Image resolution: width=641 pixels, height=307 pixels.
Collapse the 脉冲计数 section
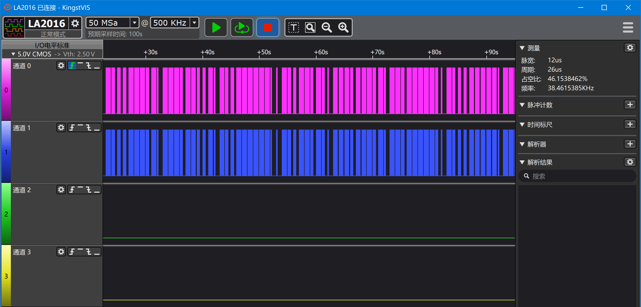point(522,105)
